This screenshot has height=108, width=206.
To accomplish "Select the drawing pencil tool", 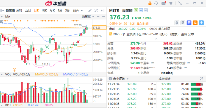I will point(90,10).
